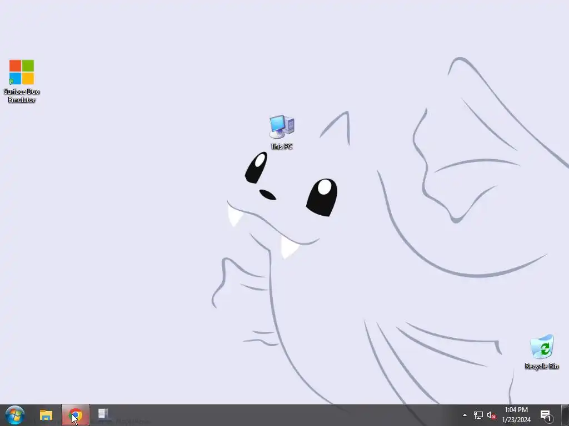The image size is (569, 426).
Task: Open the pinned document app in taskbar
Action: pyautogui.click(x=103, y=415)
